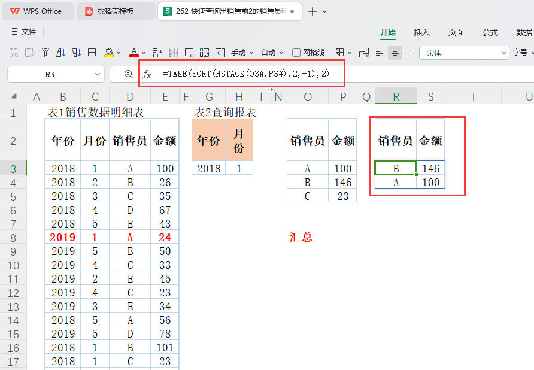Switch to the 插入 ribbon tab
The width and height of the screenshot is (534, 370).
[421, 32]
